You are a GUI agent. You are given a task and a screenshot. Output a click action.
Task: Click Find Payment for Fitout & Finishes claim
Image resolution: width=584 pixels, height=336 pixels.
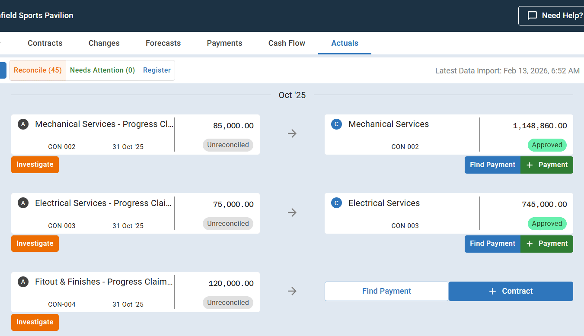point(386,291)
